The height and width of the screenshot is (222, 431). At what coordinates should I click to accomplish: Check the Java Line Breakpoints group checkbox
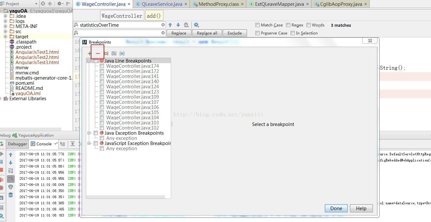click(x=96, y=61)
